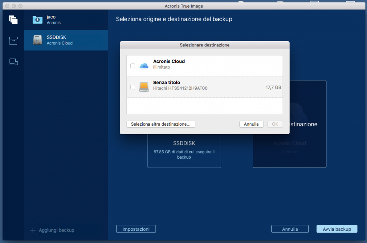Select the Hitachi HTS541212H9AT00 row text
The image size is (367, 243).
(180, 88)
